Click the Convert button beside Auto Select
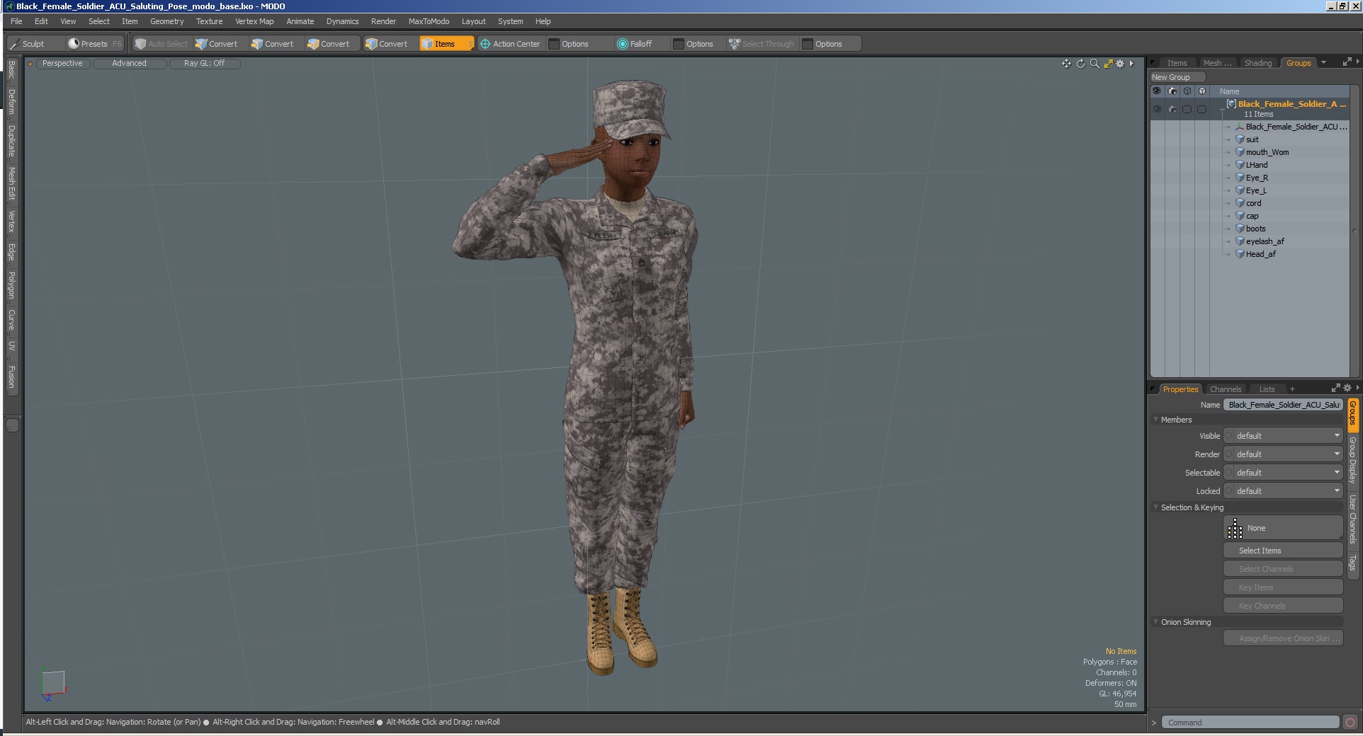 (x=217, y=44)
